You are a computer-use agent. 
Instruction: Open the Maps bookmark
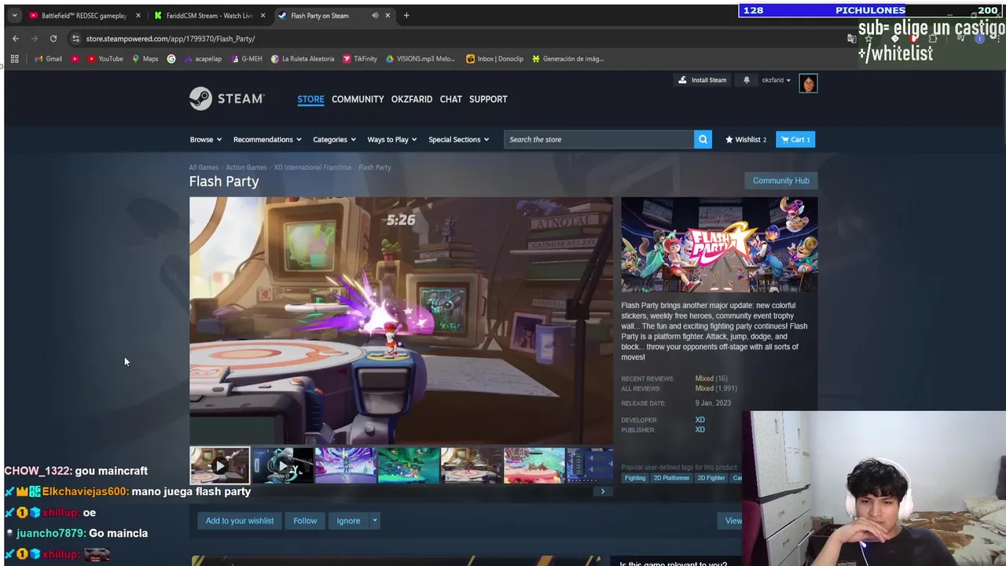(x=145, y=58)
